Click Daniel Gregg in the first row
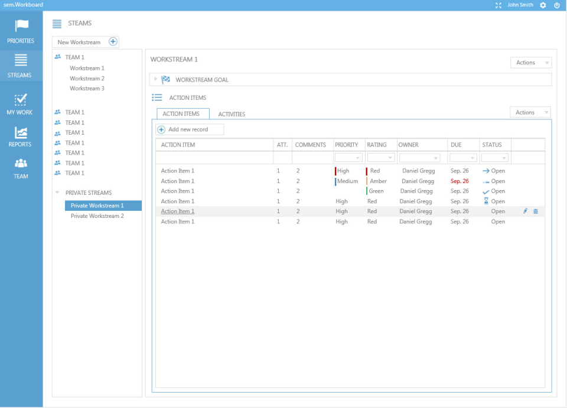The width and height of the screenshot is (567, 408). pyautogui.click(x=418, y=171)
